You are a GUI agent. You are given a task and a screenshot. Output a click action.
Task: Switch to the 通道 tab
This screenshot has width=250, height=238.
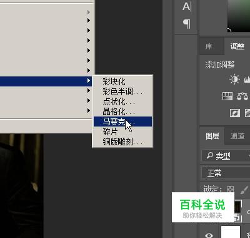(x=237, y=136)
